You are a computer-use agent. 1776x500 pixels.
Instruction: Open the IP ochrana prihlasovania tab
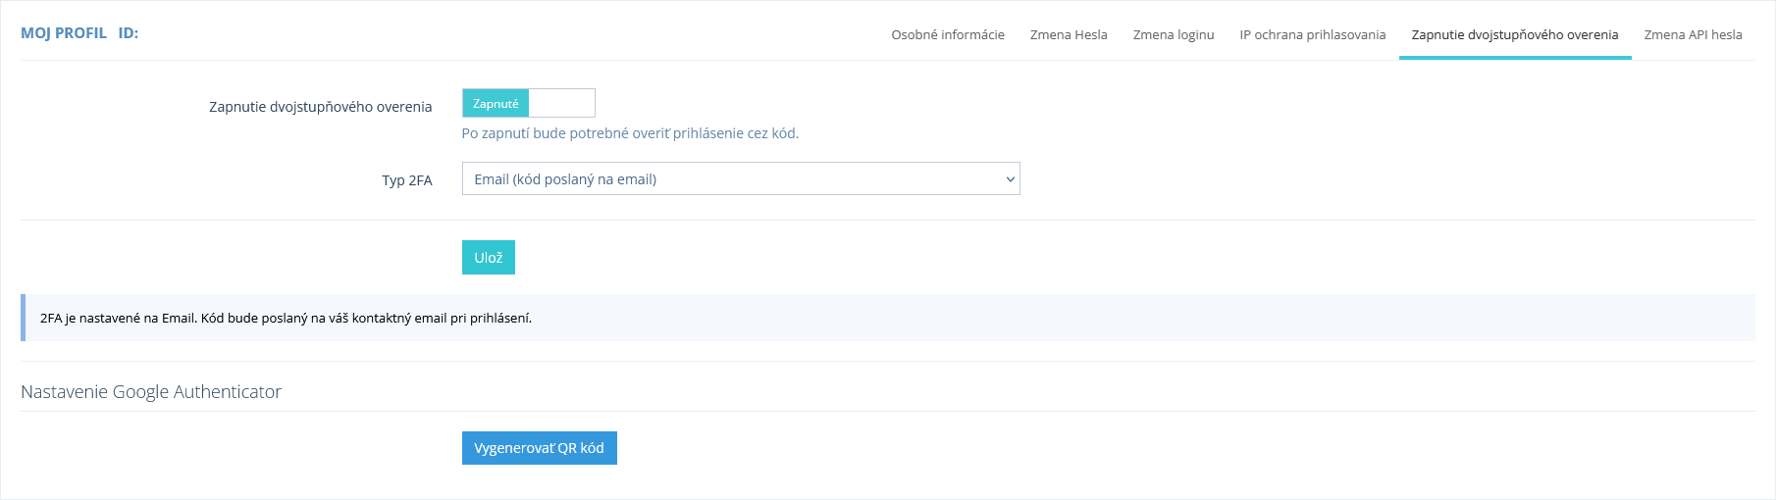[x=1312, y=34]
